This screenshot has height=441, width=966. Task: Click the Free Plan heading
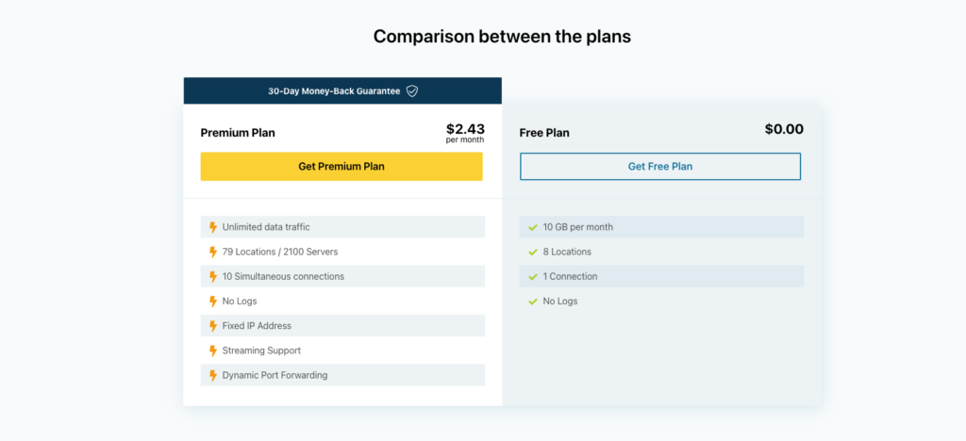[x=544, y=133]
